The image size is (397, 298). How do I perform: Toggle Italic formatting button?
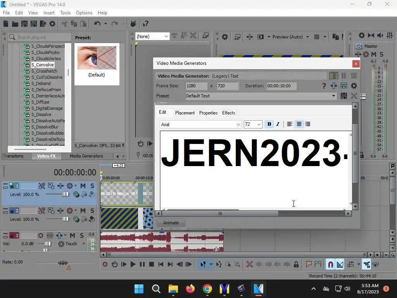[278, 124]
